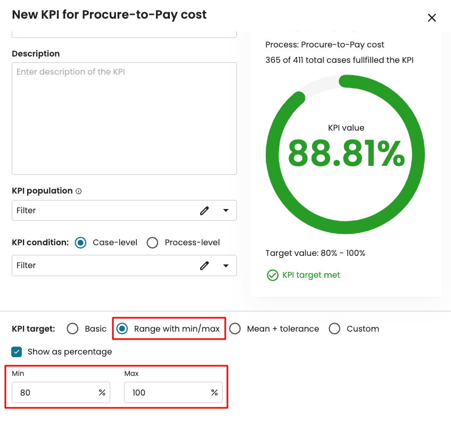
Task: Edit the KPI condition filter with pencil icon
Action: [204, 266]
